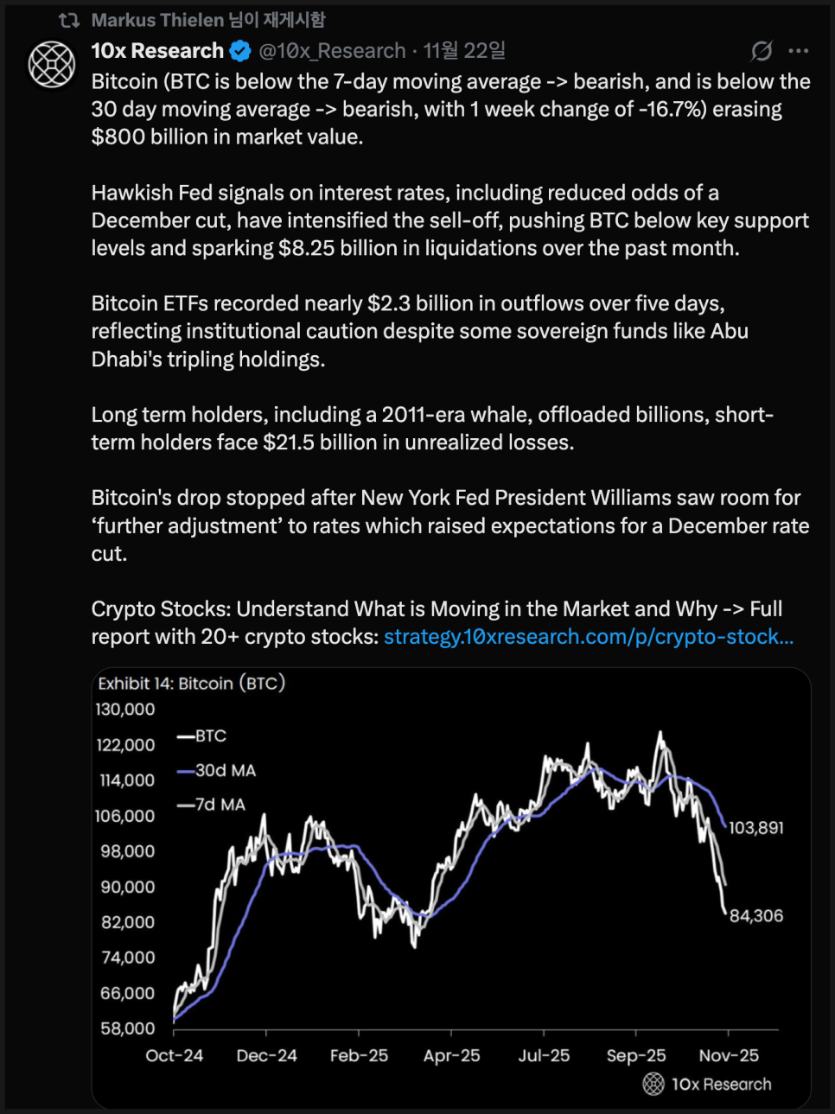This screenshot has width=835, height=1114.
Task: Click the Hawkish Fed signals paragraph
Action: tap(449, 220)
